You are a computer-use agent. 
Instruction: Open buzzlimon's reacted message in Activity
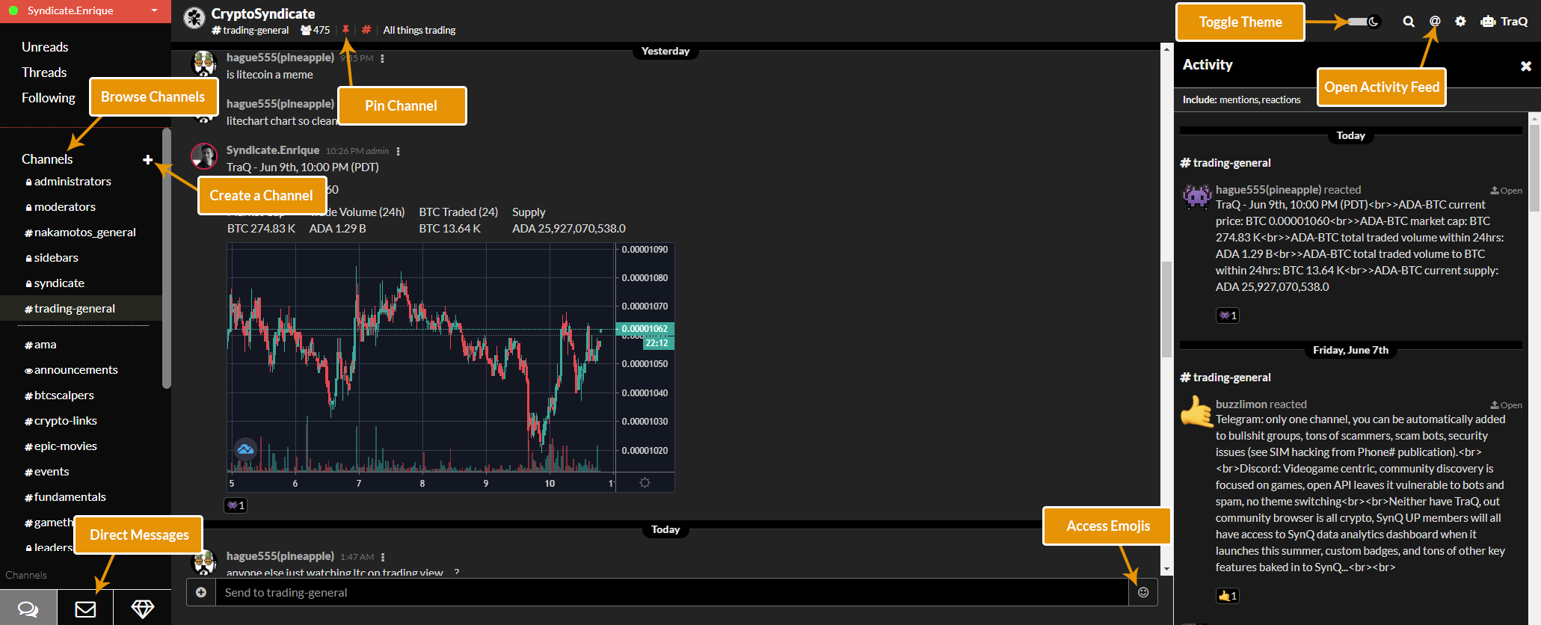click(x=1506, y=405)
